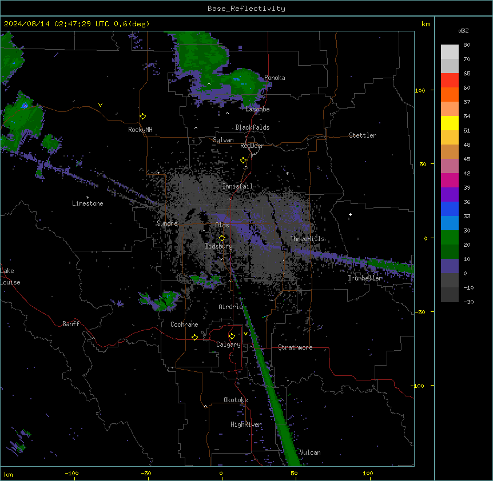Screen dimensions: 493x481
Task: Click the Blackfalds city label
Action: pyautogui.click(x=252, y=127)
